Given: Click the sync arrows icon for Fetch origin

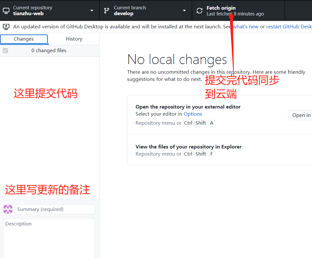Looking at the screenshot, I should click(200, 11).
